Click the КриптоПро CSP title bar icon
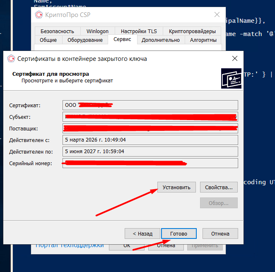Screen dimensions: 275x272 coord(39,15)
